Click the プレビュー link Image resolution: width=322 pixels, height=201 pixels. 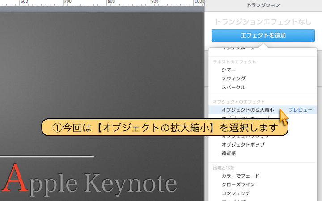click(300, 110)
